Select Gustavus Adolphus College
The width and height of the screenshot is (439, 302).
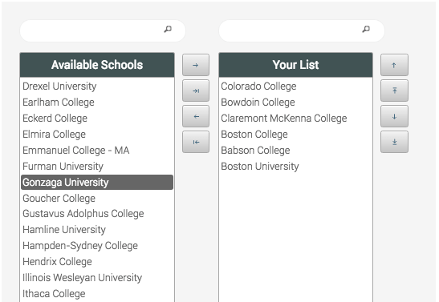tap(97, 214)
